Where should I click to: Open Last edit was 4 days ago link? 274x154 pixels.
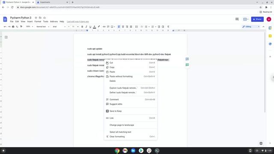point(78,21)
